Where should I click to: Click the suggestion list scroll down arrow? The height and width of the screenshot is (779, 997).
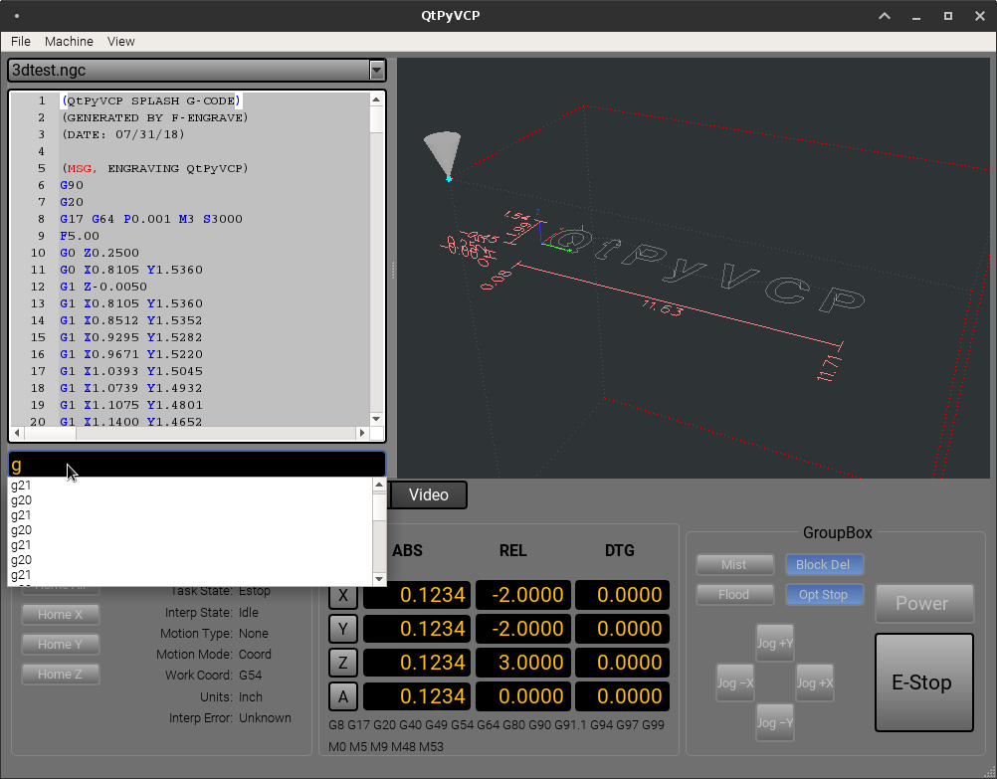coord(379,579)
